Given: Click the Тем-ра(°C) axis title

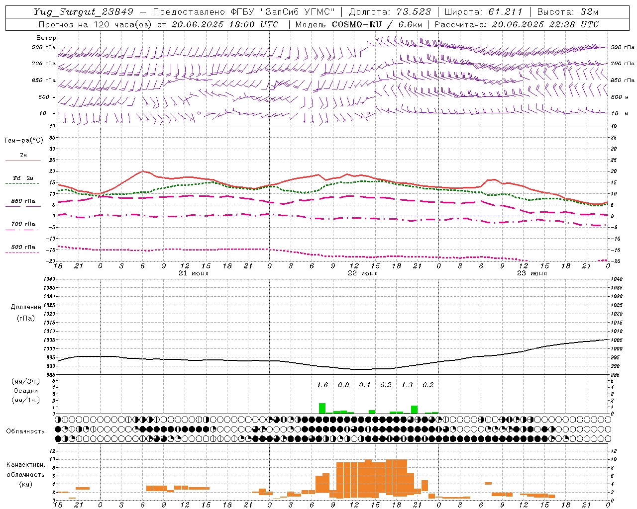Looking at the screenshot, I should coord(23,141).
